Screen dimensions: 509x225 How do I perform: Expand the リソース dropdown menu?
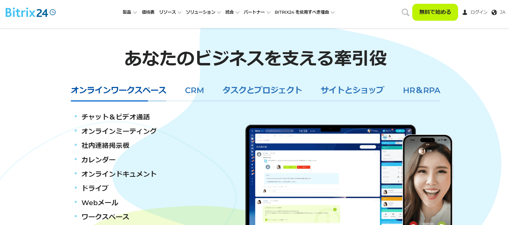170,12
